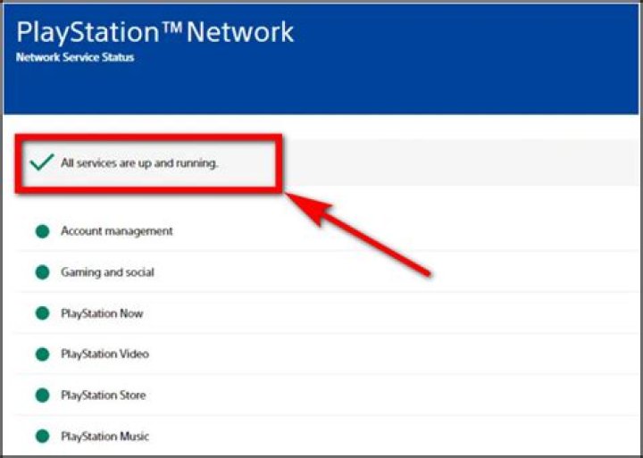
Task: Select the PlayStation Video service entry
Action: pyautogui.click(x=327, y=354)
